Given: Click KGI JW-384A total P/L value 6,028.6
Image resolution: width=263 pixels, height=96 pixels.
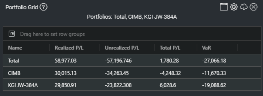Looking at the screenshot, I should click(x=168, y=85).
